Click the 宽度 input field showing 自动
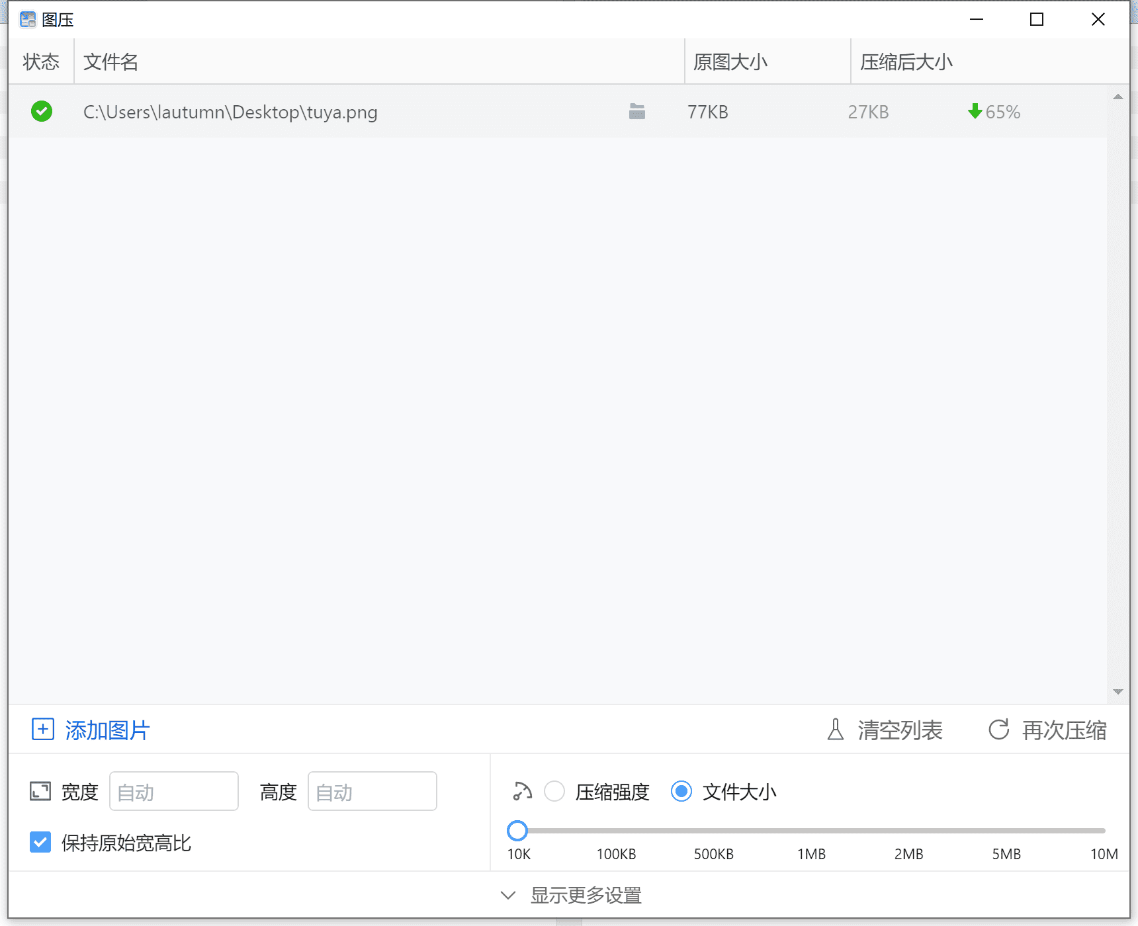 tap(173, 791)
